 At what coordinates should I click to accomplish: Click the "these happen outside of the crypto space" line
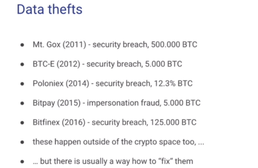pyautogui.click(x=119, y=142)
